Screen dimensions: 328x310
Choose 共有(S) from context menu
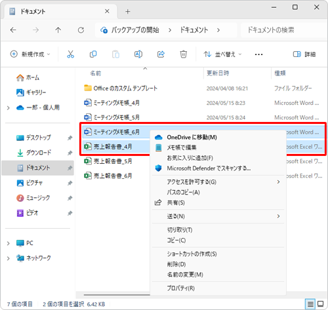(218, 203)
